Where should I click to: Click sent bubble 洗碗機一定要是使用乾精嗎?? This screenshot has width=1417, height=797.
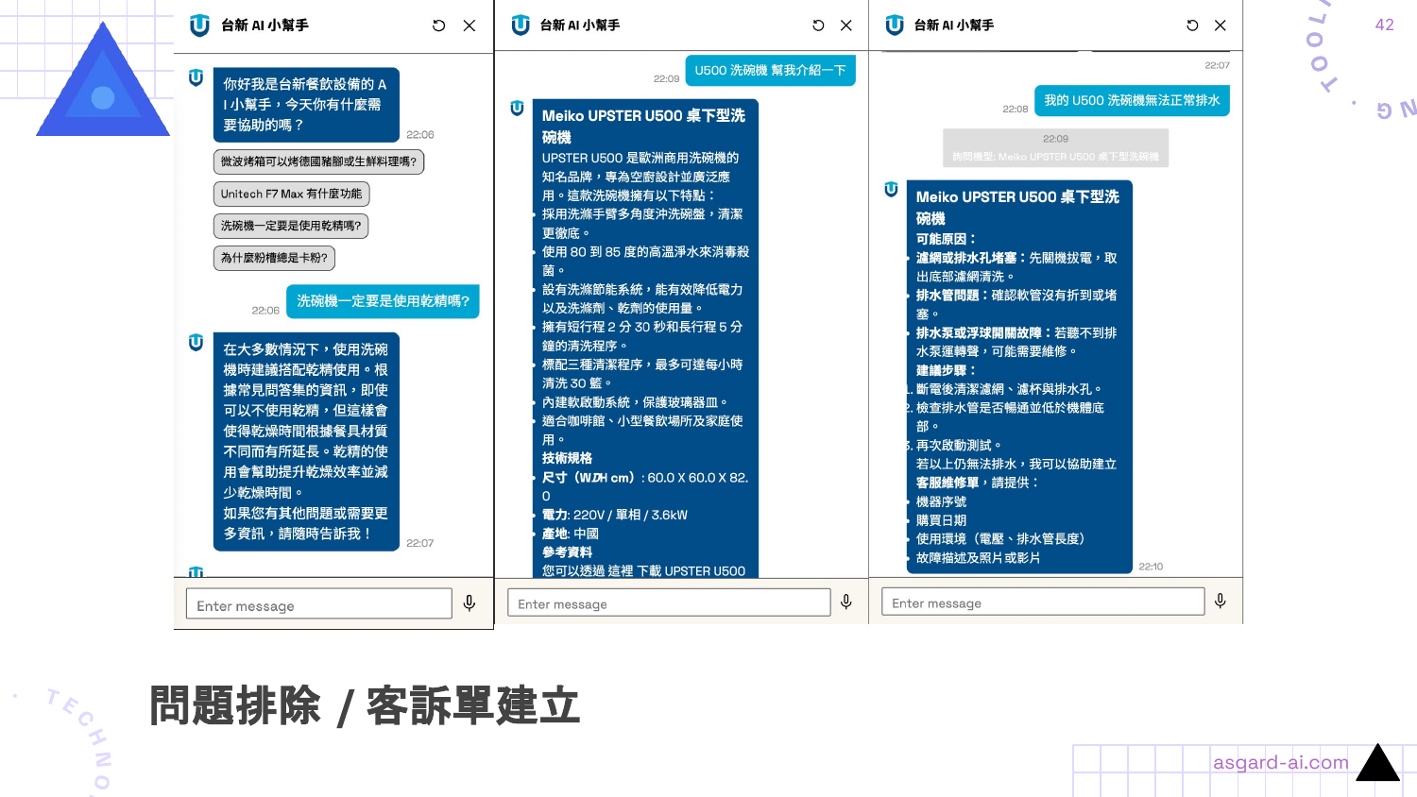383,301
